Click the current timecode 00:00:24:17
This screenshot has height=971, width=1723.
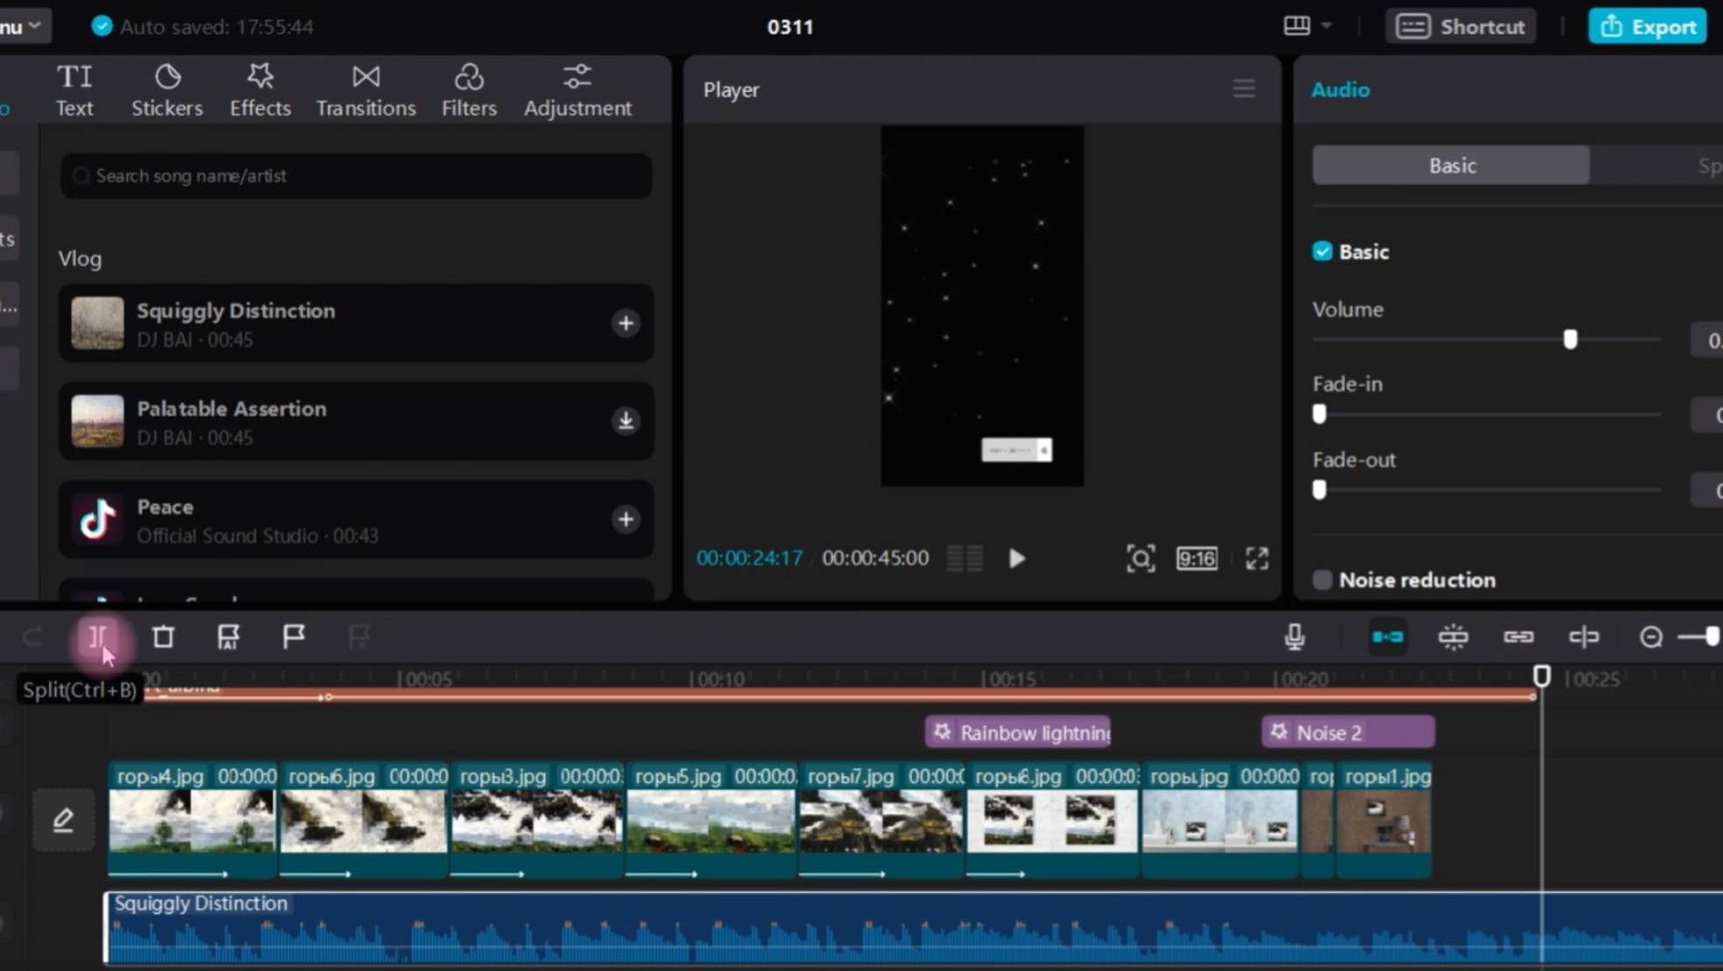coord(749,558)
